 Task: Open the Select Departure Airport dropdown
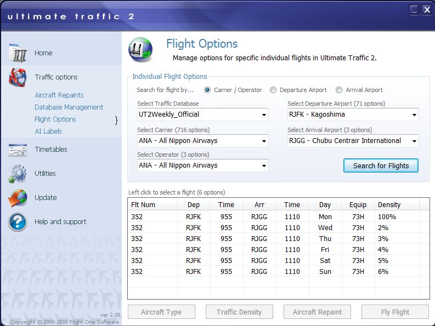point(353,115)
